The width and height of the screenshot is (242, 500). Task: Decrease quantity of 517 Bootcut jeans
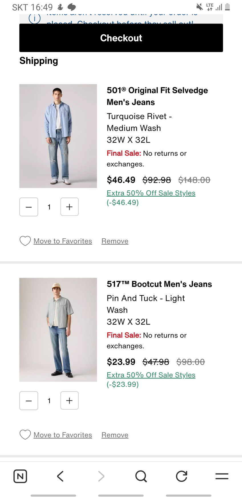[x=29, y=401]
